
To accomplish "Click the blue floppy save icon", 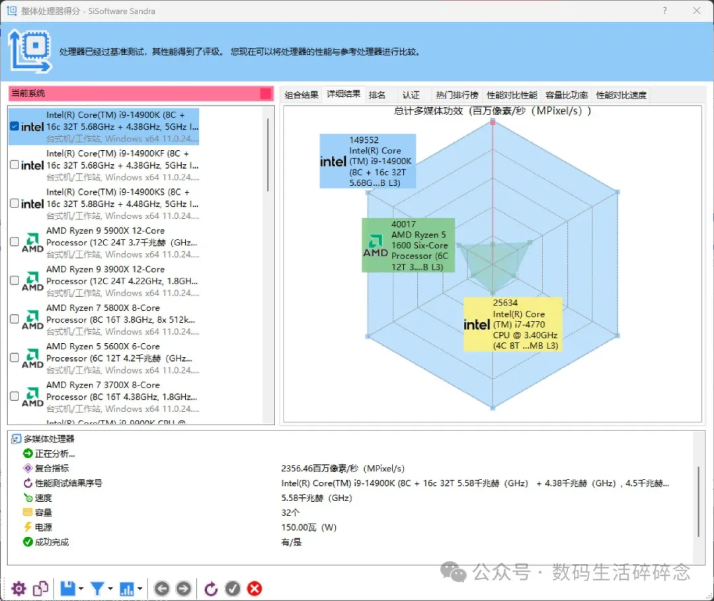I will 68,588.
